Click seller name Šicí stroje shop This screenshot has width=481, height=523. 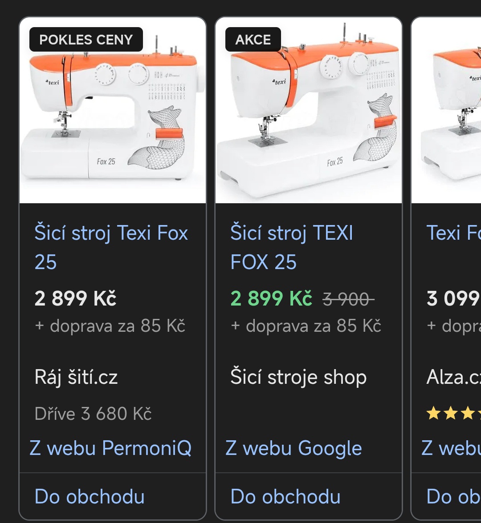click(298, 377)
